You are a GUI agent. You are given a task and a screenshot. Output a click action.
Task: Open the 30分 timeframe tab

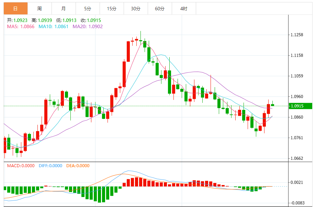coord(136,9)
